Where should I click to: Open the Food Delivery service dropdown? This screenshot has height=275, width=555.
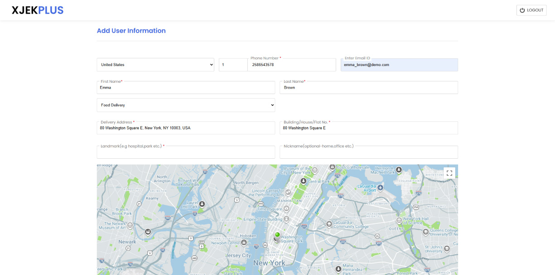coord(186,105)
